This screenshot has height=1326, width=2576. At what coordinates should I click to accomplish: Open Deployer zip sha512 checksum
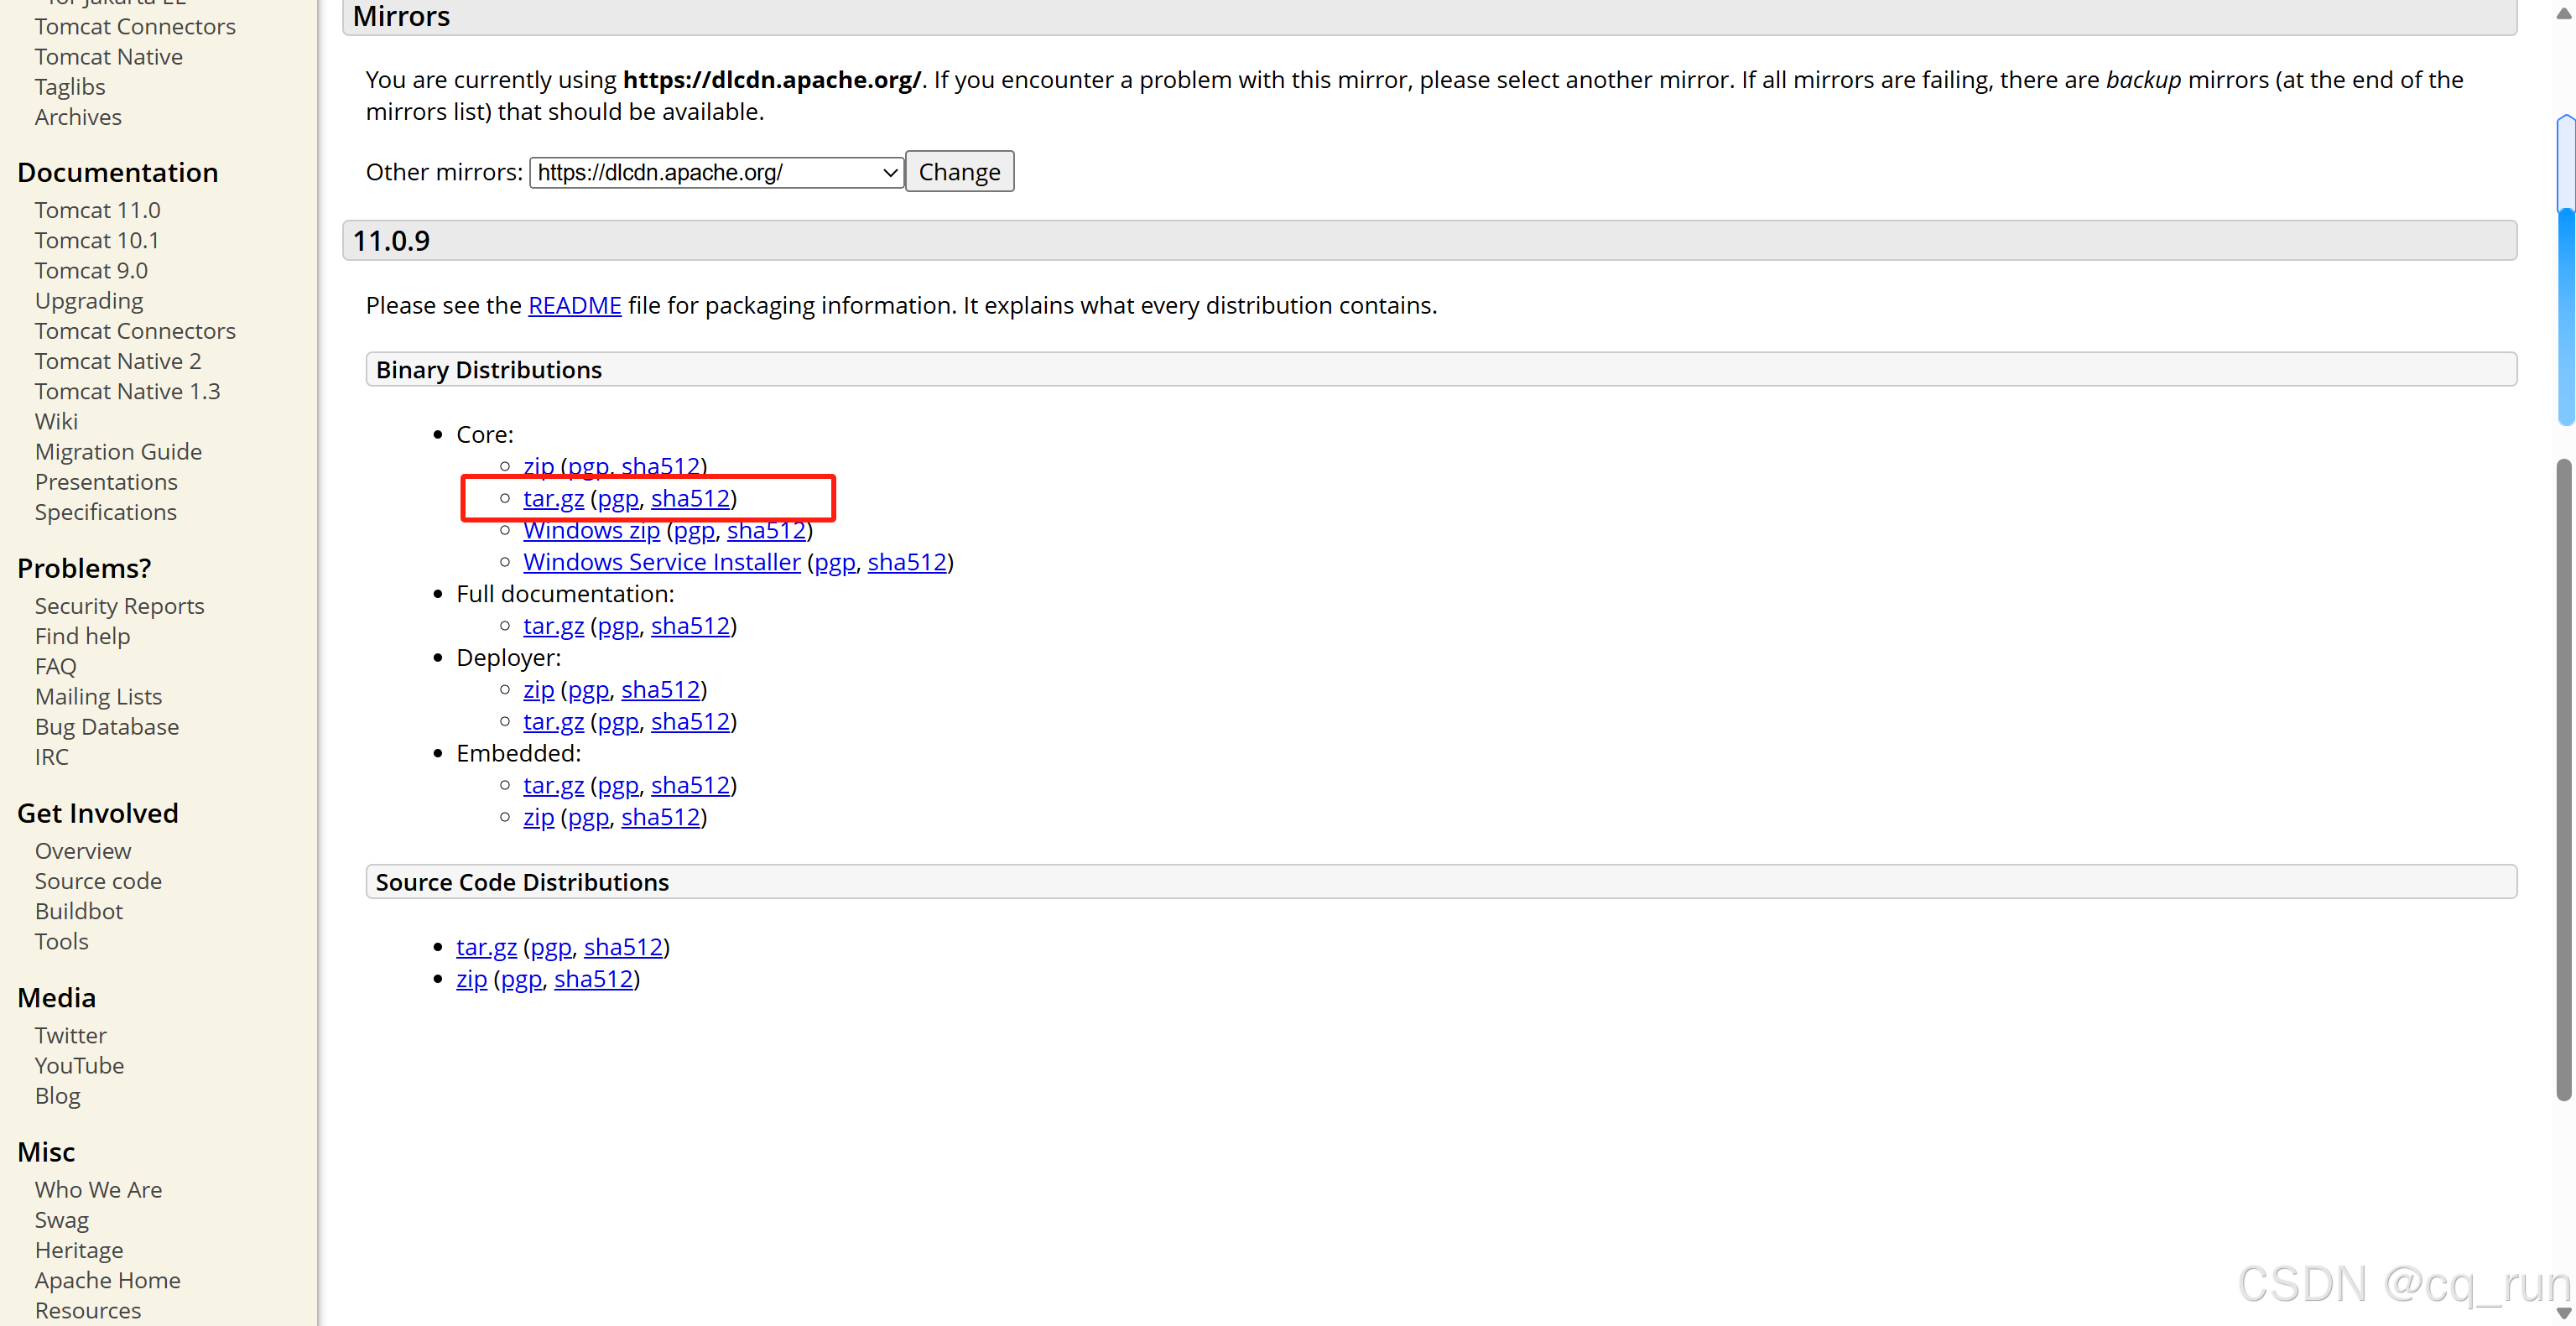pyautogui.click(x=660, y=690)
